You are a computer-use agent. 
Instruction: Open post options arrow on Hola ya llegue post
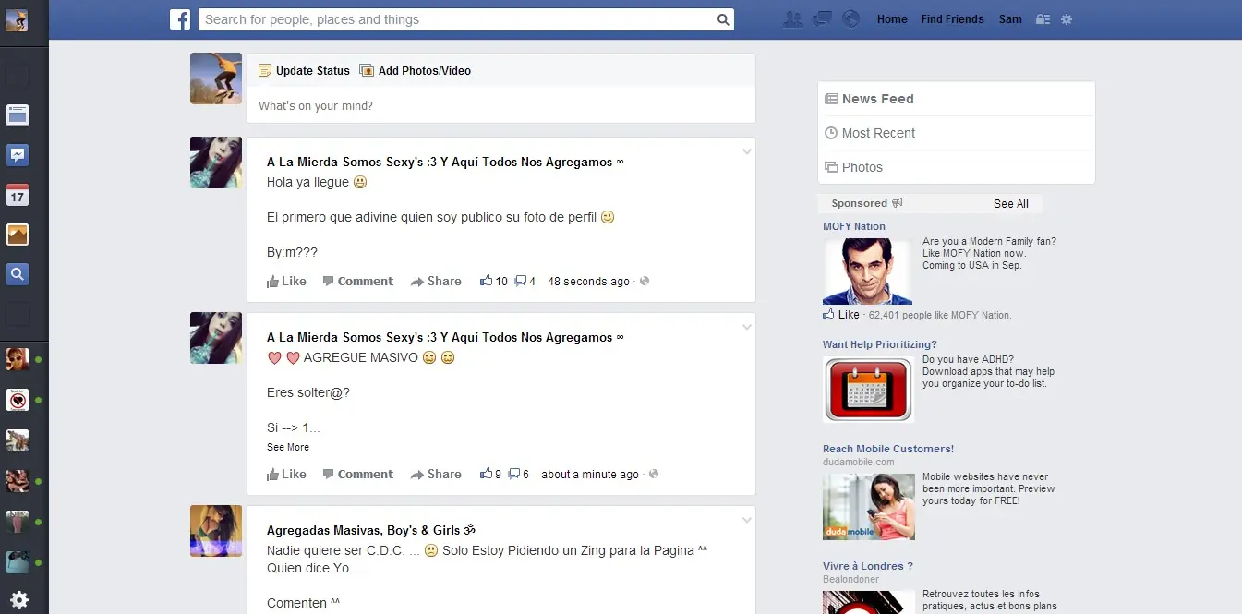[x=746, y=151]
